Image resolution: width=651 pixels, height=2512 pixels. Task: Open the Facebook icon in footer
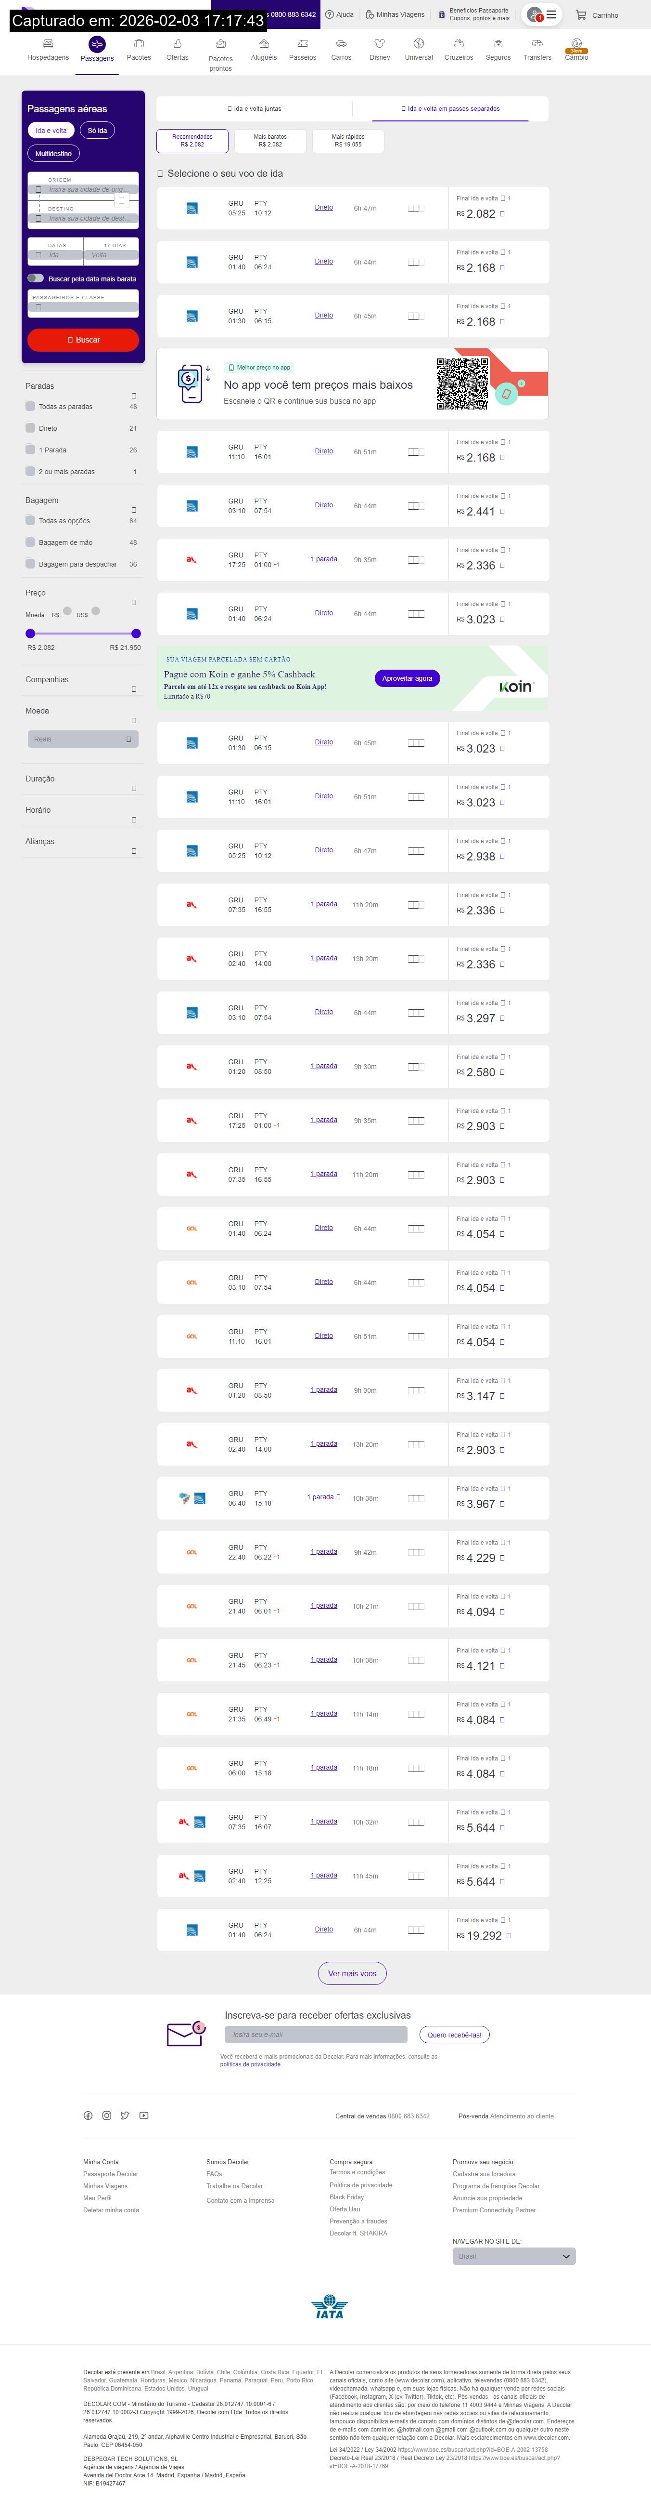[x=88, y=2115]
